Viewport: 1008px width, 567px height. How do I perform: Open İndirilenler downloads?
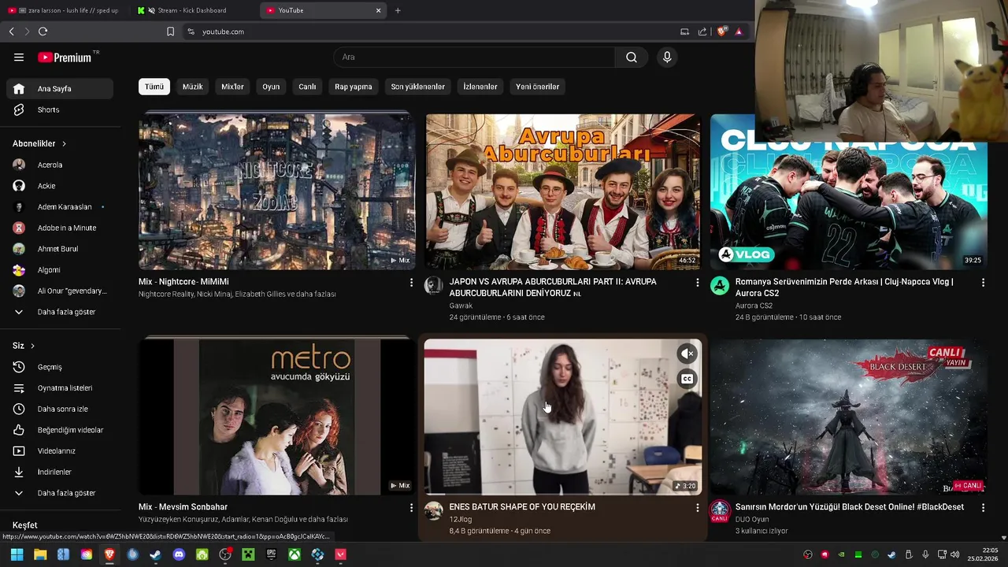click(x=60, y=472)
